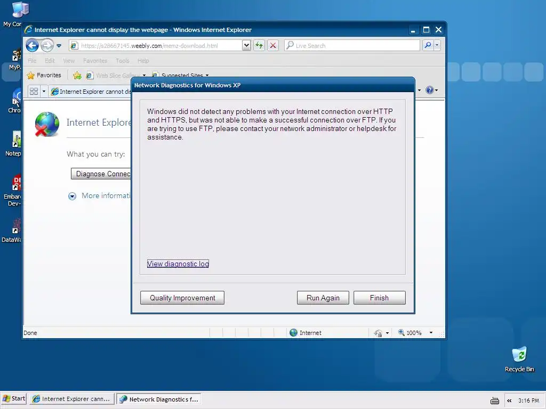Select the Embarcadero Dev-C++ desktop icon
546x409 pixels.
[13, 190]
